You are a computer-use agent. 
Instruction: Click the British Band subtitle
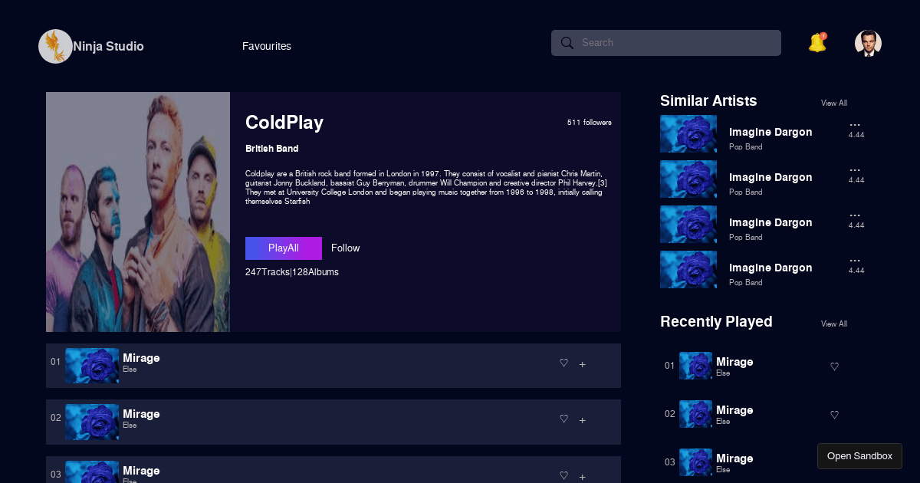coord(272,149)
